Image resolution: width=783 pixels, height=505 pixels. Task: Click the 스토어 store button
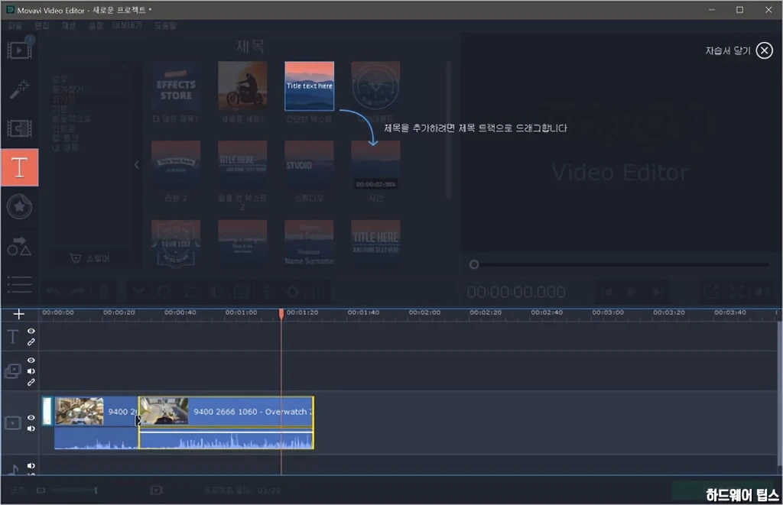point(91,258)
